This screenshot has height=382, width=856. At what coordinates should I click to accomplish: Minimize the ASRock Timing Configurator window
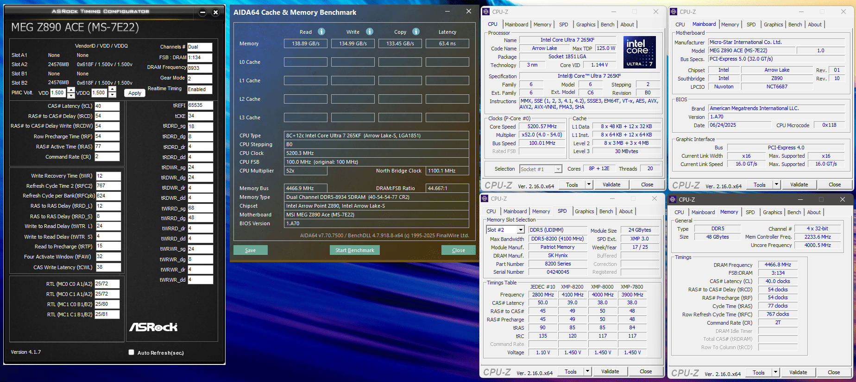click(202, 12)
